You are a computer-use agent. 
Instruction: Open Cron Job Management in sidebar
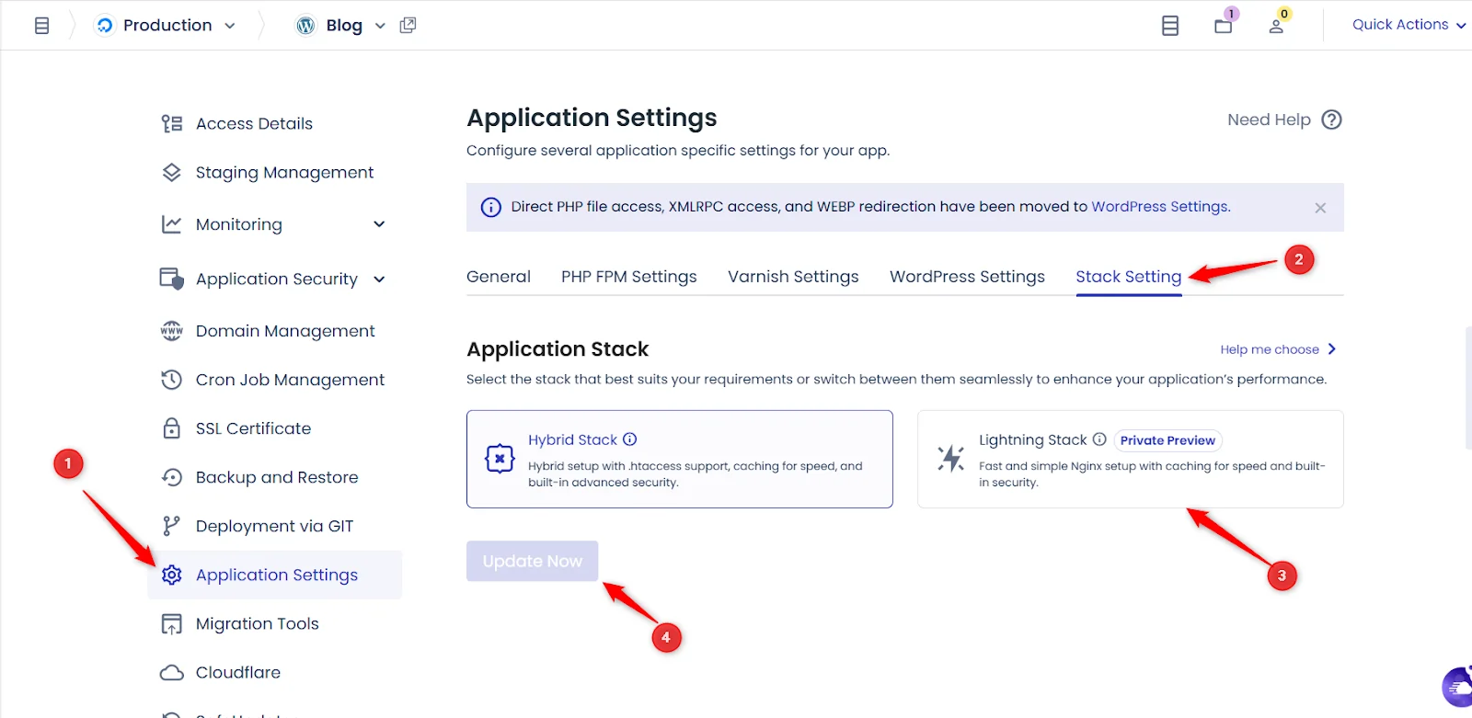click(290, 380)
